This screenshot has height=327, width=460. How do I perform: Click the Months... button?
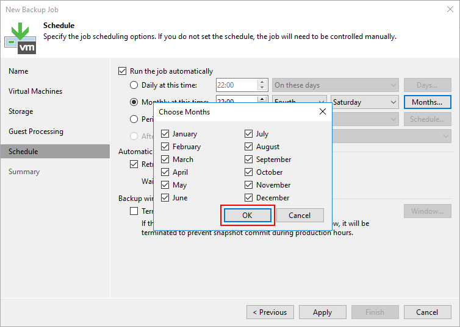427,102
